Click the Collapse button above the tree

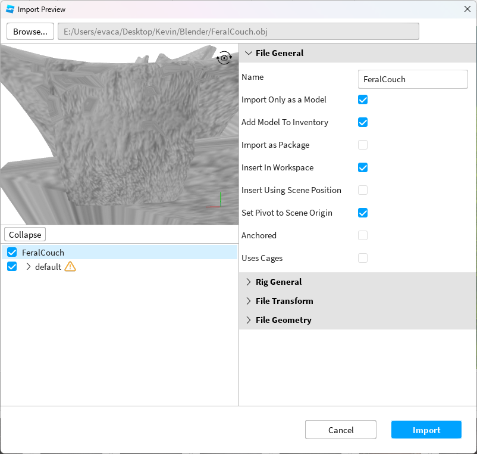click(x=24, y=234)
